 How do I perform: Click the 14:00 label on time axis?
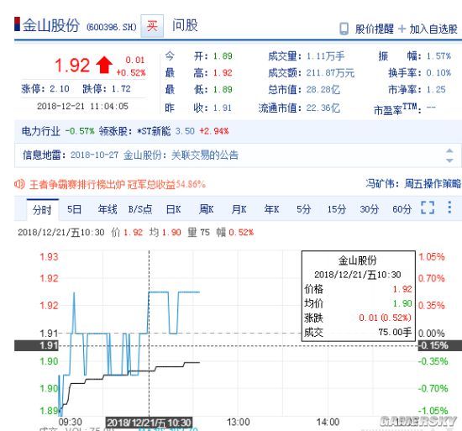pos(328,422)
